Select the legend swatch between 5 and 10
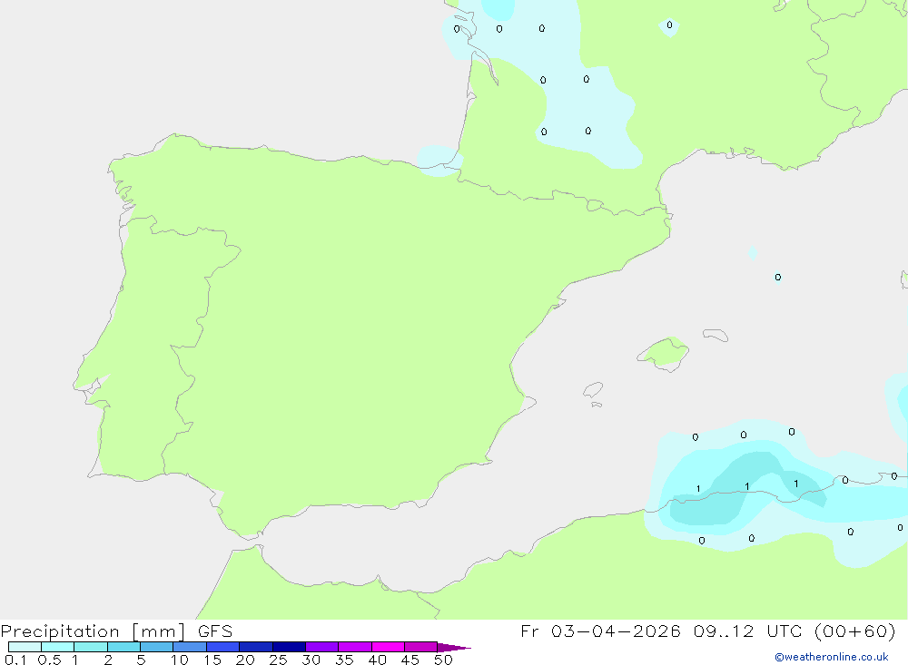Viewport: 908px width, 665px height. tap(157, 647)
